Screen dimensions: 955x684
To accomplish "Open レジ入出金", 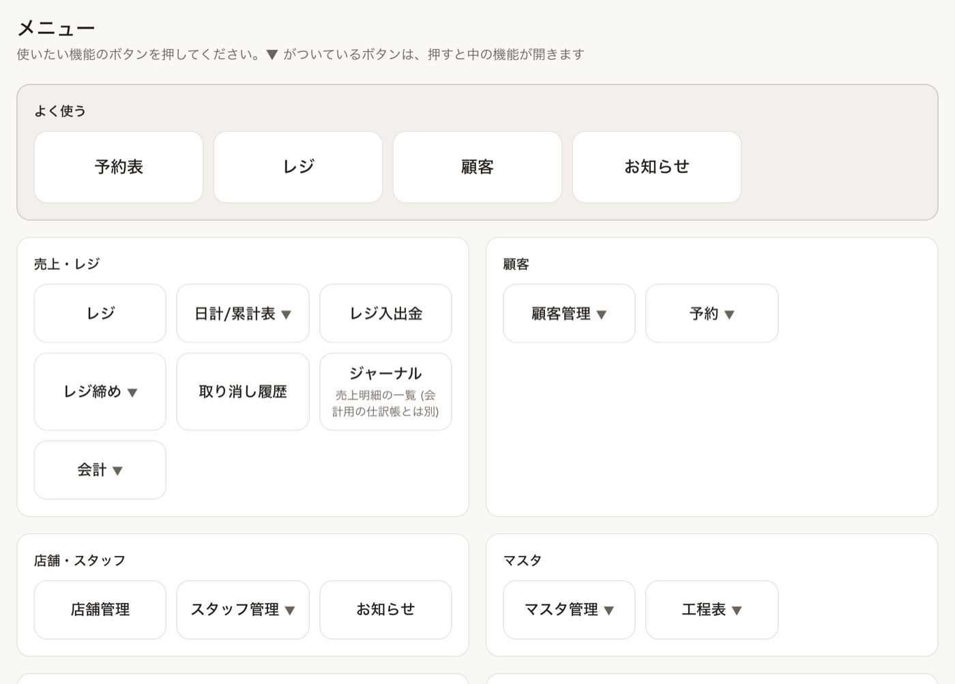I will pos(385,313).
